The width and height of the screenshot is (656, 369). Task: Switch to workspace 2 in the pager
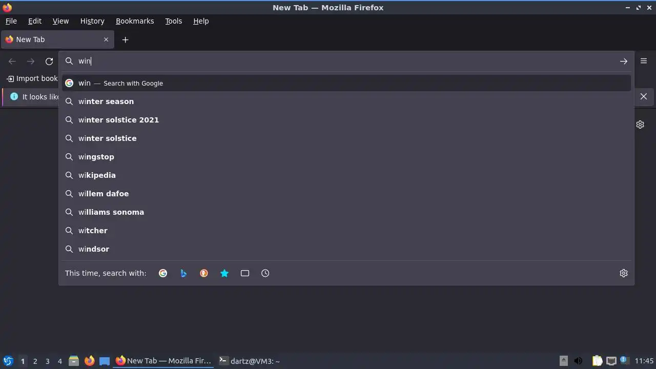tap(35, 361)
